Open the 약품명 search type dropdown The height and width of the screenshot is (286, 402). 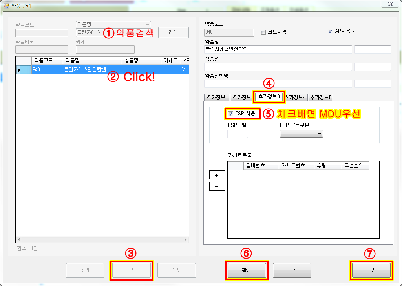(113, 24)
